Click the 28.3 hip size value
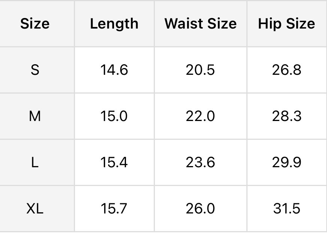The image size is (327, 233). click(x=286, y=116)
